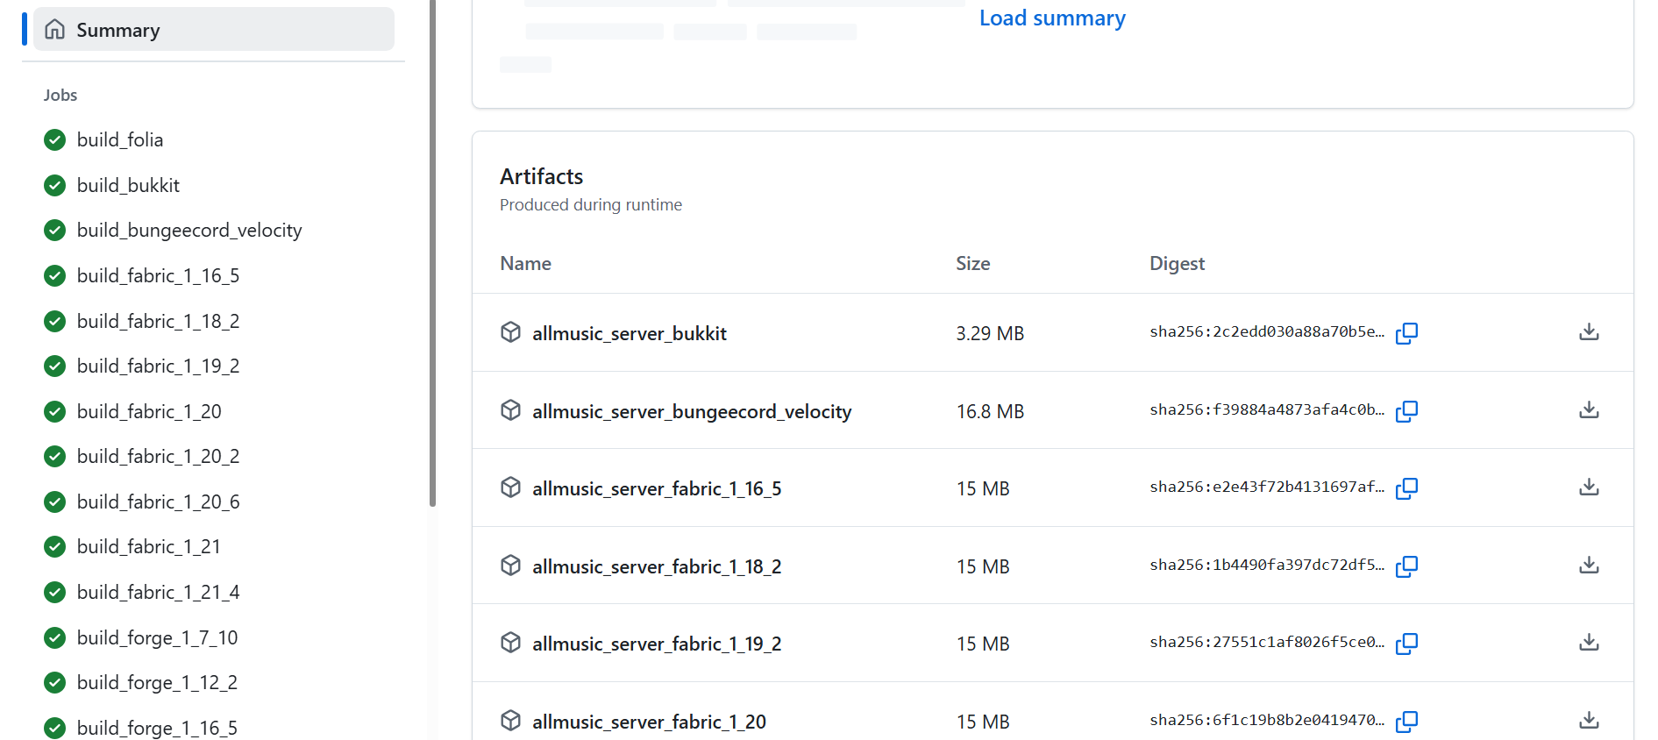Click the Load summary link
1658x740 pixels.
click(x=1051, y=18)
